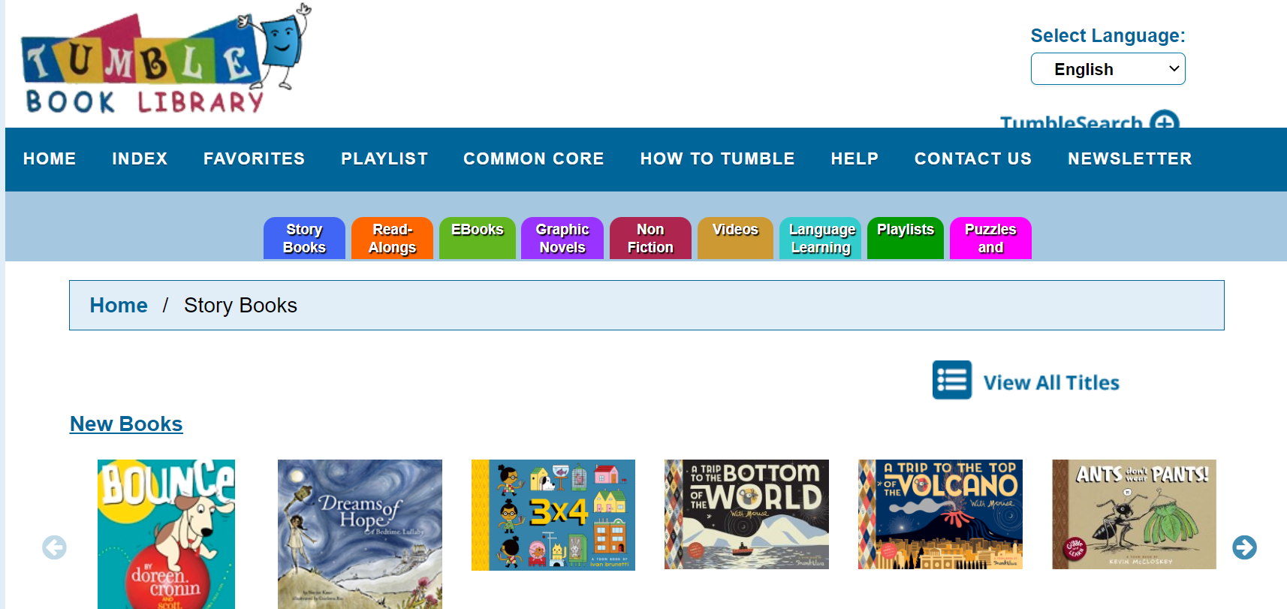This screenshot has height=609, width=1287.
Task: Open the Dreams of Hope book cover
Action: click(360, 534)
